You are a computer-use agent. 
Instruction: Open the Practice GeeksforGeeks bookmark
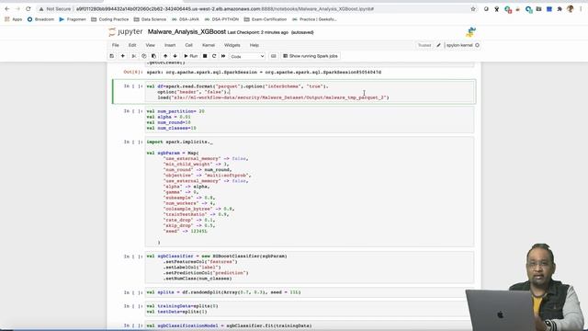coord(314,19)
